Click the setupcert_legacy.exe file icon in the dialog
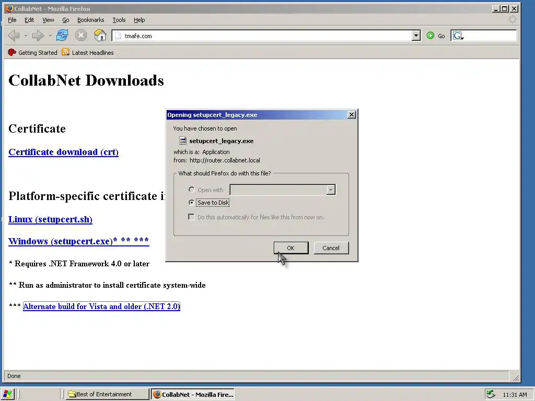The width and height of the screenshot is (535, 401). coord(183,140)
